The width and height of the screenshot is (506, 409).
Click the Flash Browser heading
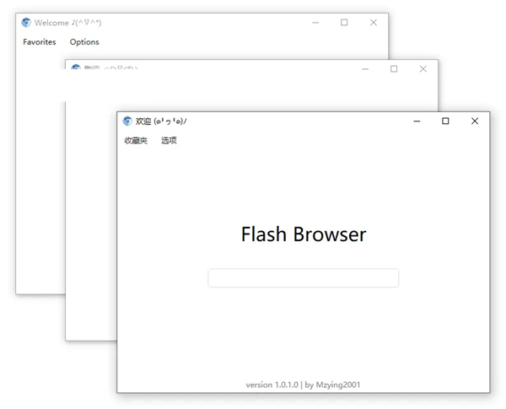(x=304, y=234)
